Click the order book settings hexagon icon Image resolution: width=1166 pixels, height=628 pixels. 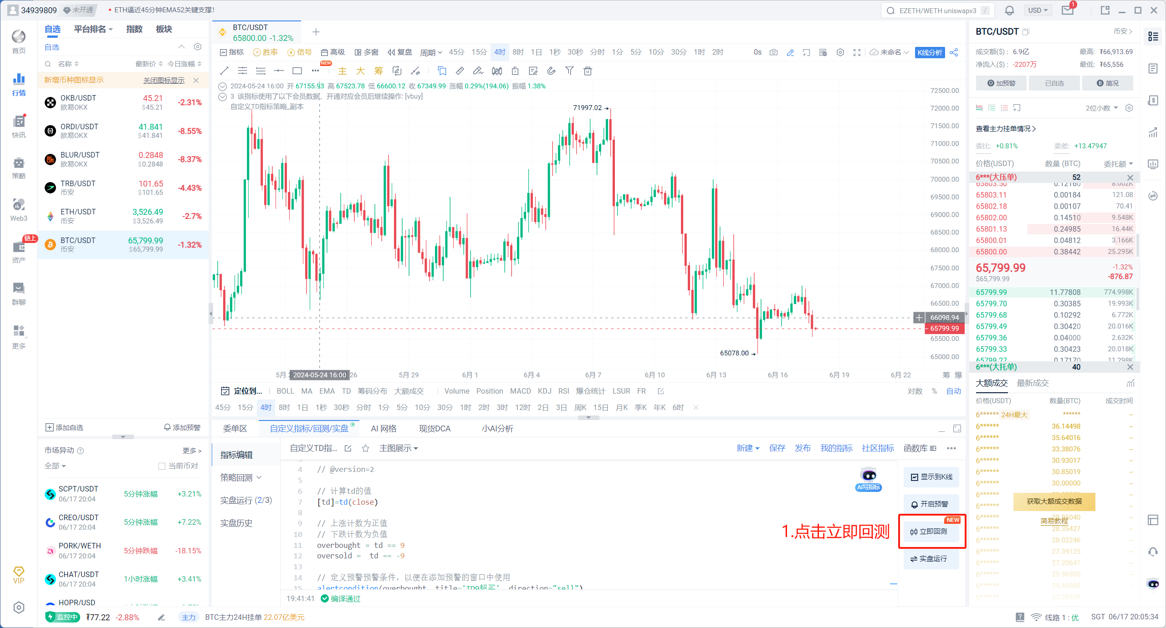tap(1129, 108)
